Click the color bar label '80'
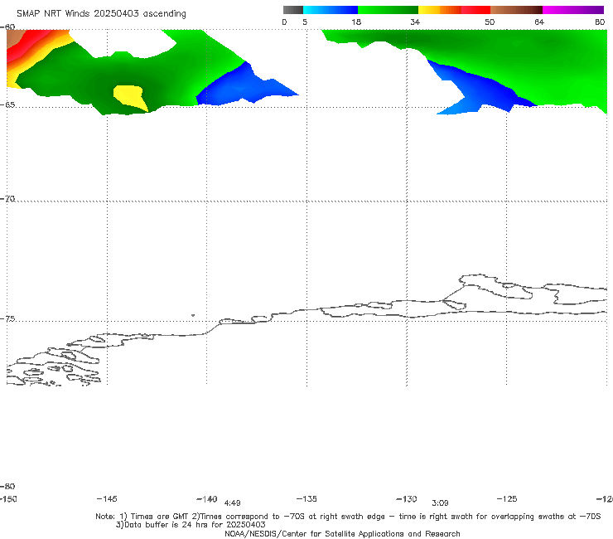613x539 pixels. pyautogui.click(x=600, y=22)
